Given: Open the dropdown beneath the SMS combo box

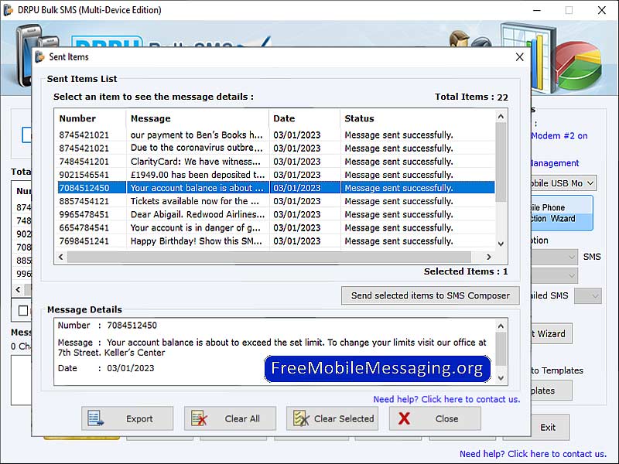Looking at the screenshot, I should tap(572, 275).
